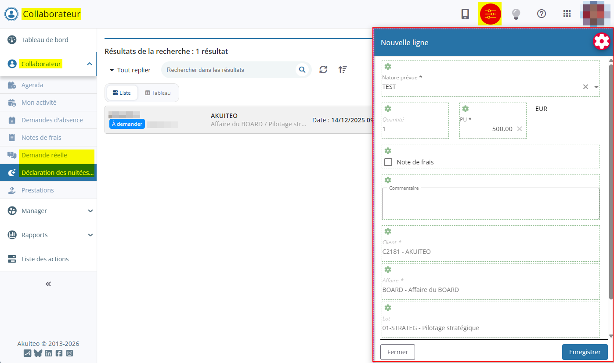
Task: Tick the Note de frais checkbox
Action: 388,162
